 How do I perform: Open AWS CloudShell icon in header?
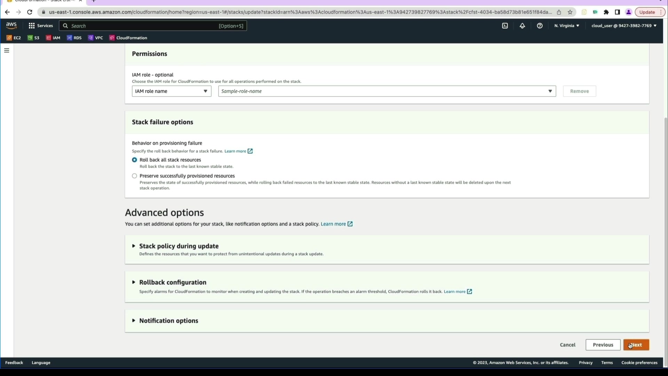coord(505,26)
